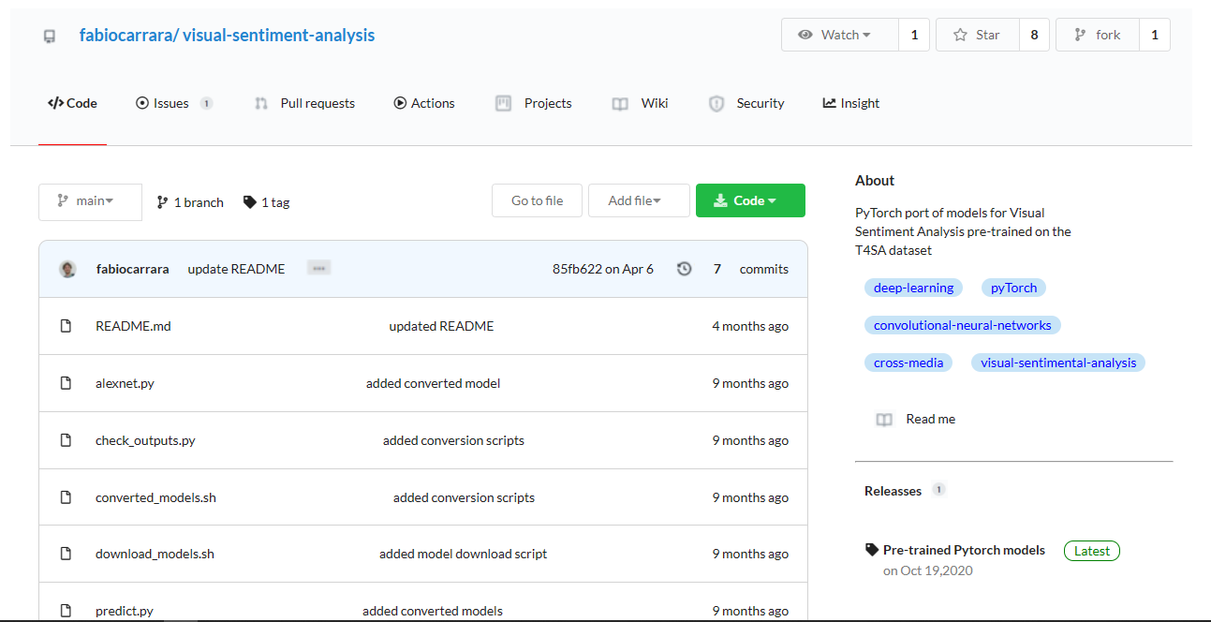1211x622 pixels.
Task: Click the repository book icon
Action: (49, 35)
